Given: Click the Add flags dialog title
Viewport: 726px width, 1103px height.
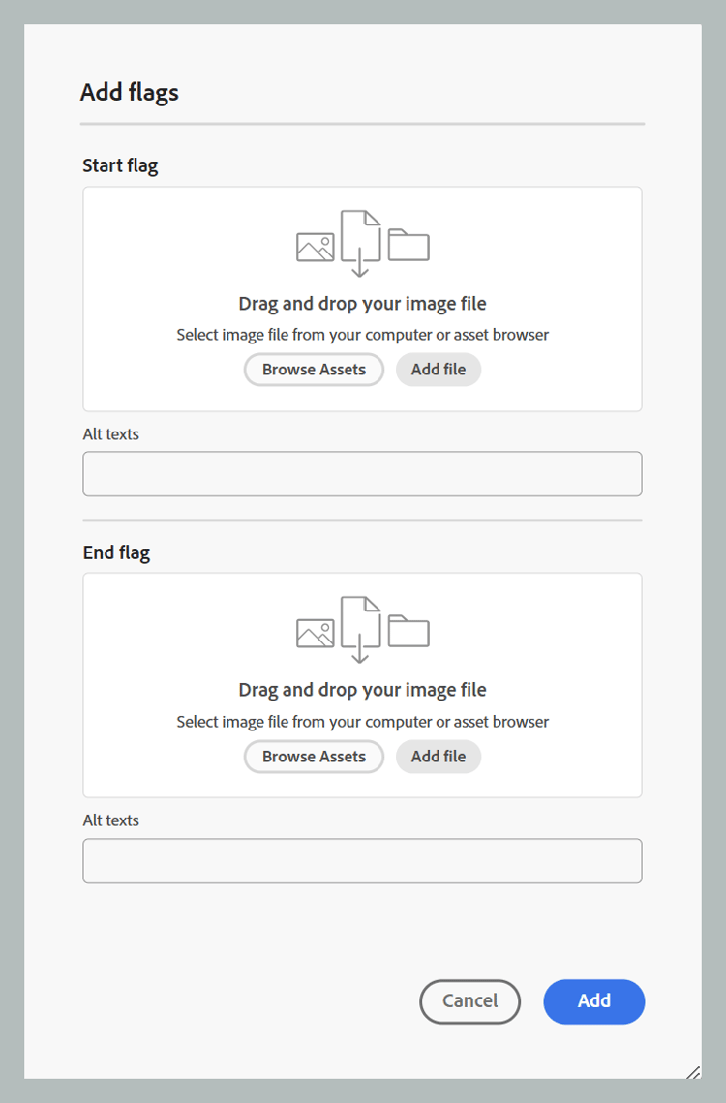Looking at the screenshot, I should click(130, 93).
